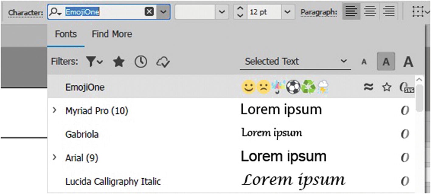
Task: Align paragraph text left
Action: [x=351, y=12]
